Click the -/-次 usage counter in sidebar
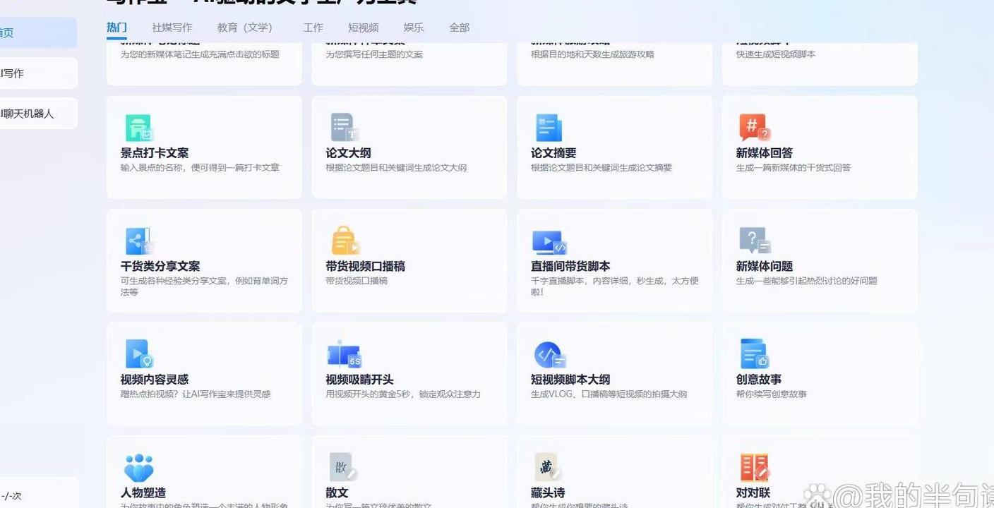Screen dimensions: 994x508 click(x=11, y=496)
